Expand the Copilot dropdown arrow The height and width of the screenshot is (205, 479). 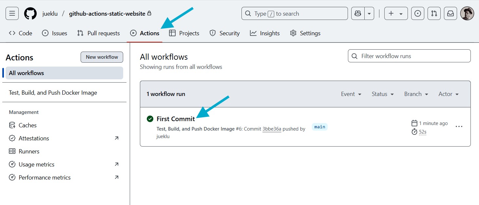tap(369, 13)
